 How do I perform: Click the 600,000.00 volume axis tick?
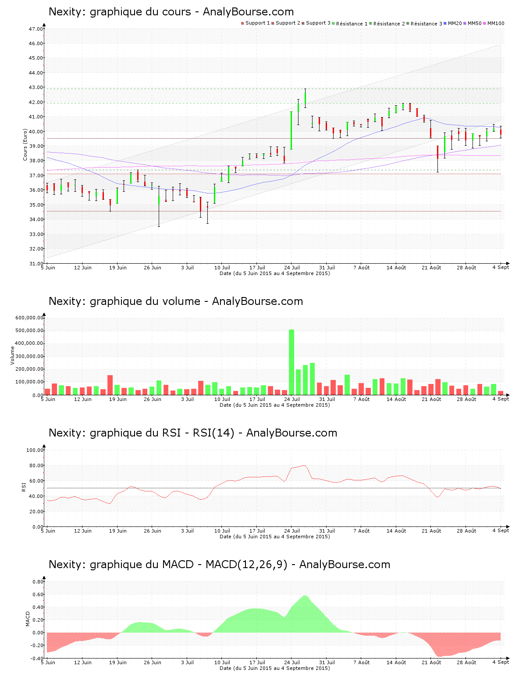coord(29,318)
